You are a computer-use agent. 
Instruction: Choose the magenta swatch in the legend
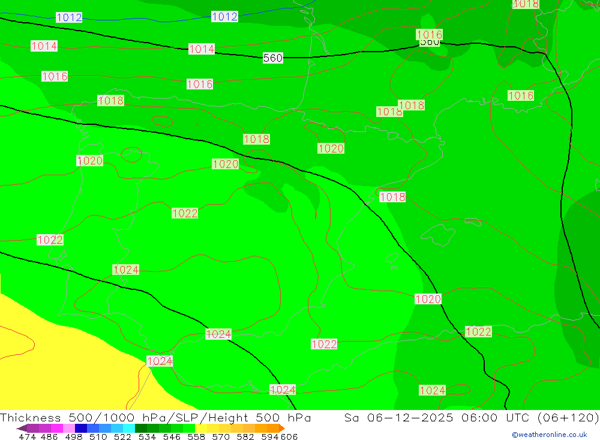[x=57, y=429]
